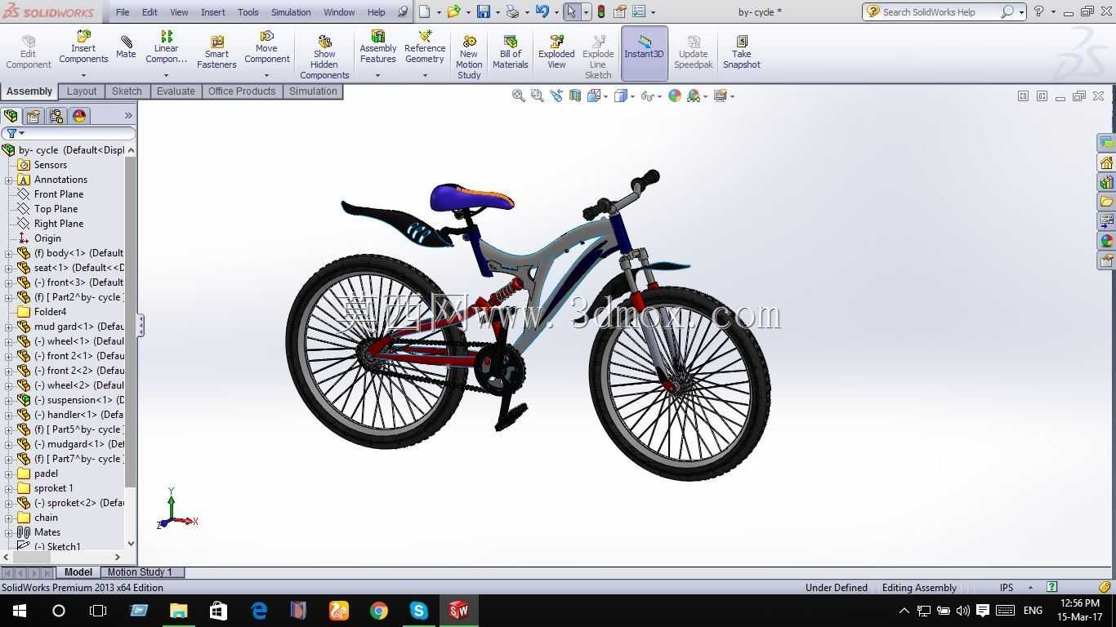Open Google Chrome from the taskbar
Image resolution: width=1116 pixels, height=627 pixels.
click(378, 611)
